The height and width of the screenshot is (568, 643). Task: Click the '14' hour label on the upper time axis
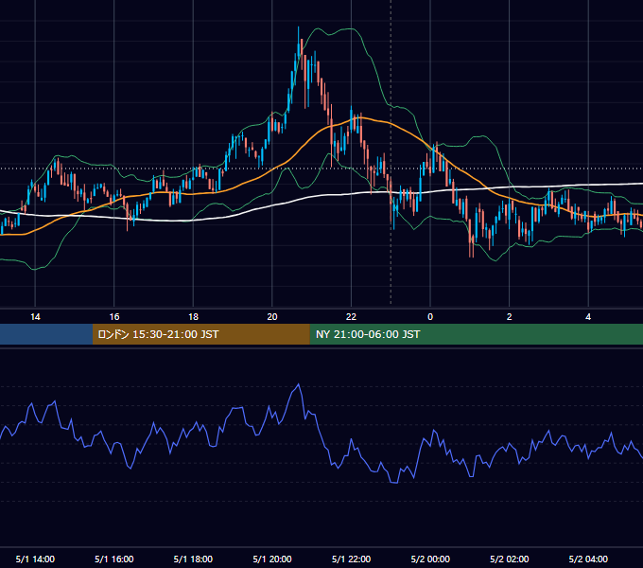35,317
